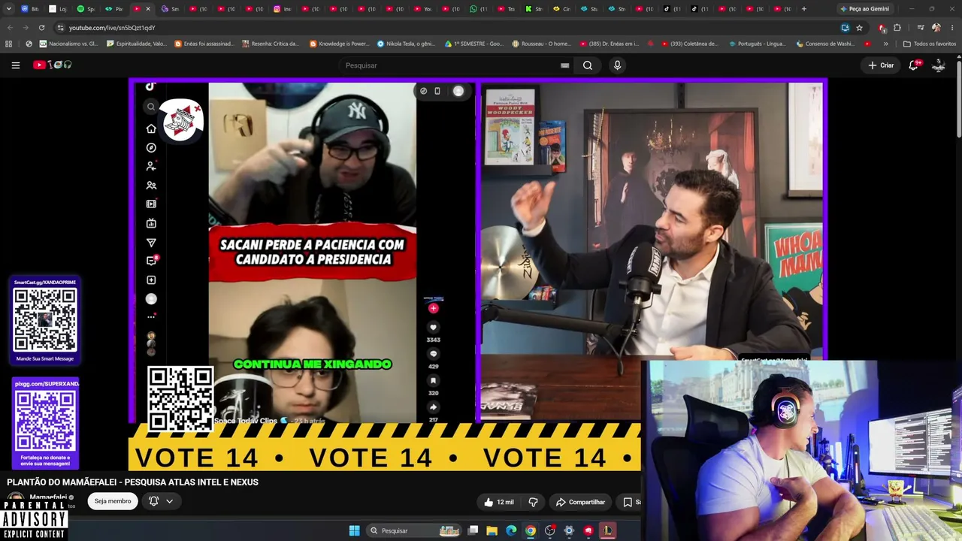Open Google Chrome from taskbar
This screenshot has height=541, width=962.
pyautogui.click(x=531, y=530)
